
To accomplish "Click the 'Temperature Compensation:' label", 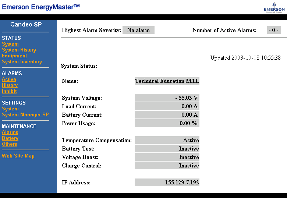I will click(x=97, y=140).
